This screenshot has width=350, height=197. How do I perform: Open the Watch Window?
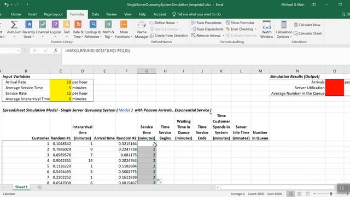pyautogui.click(x=266, y=29)
